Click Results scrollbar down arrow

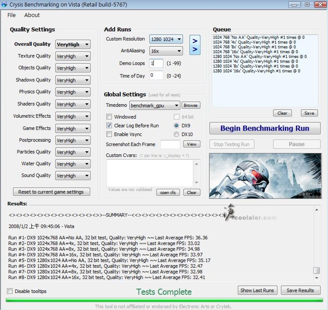pos(317,278)
